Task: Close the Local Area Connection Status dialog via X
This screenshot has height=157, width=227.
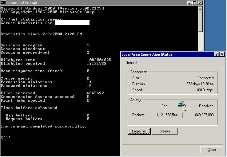Action: point(222,54)
